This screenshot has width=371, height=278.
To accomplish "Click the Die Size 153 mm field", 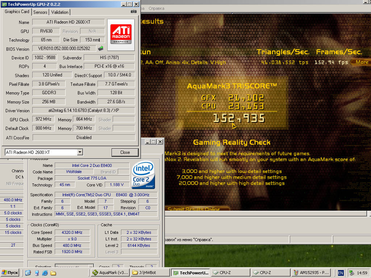I will (92, 40).
